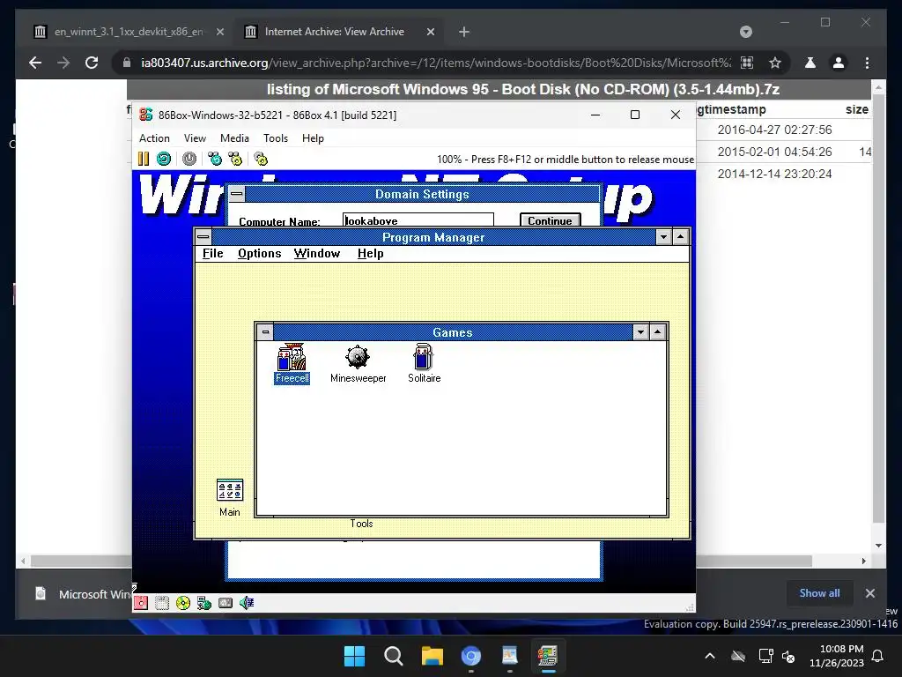This screenshot has width=902, height=677.
Task: Open the 86Box Settings gear icon
Action: point(261,159)
